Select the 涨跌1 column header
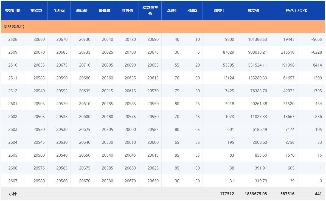 (x=172, y=11)
